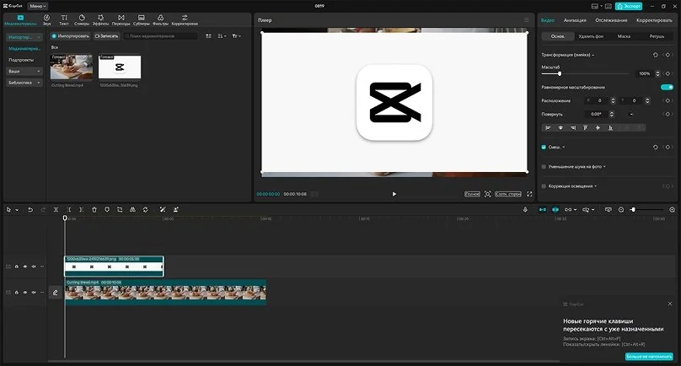This screenshot has height=366, width=681.
Task: Click Больше не напоминать in notification
Action: tap(649, 357)
